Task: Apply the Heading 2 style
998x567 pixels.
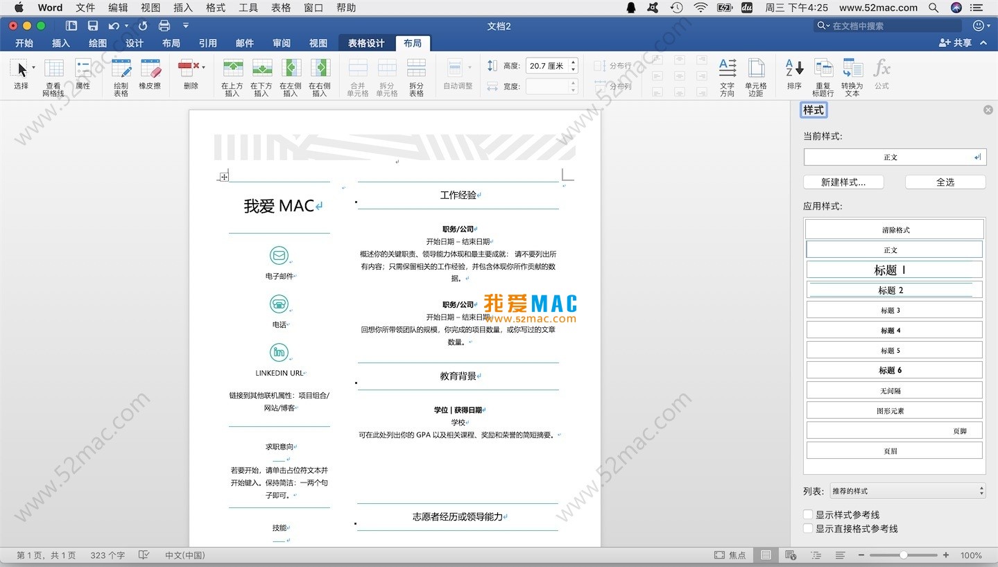Action: point(895,290)
